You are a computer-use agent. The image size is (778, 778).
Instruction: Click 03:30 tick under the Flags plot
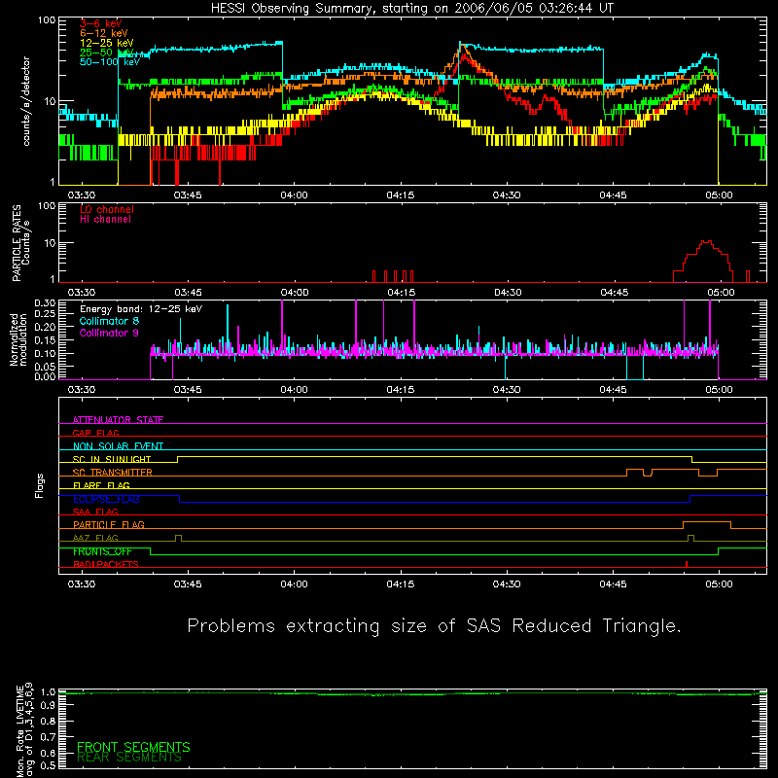pos(82,584)
